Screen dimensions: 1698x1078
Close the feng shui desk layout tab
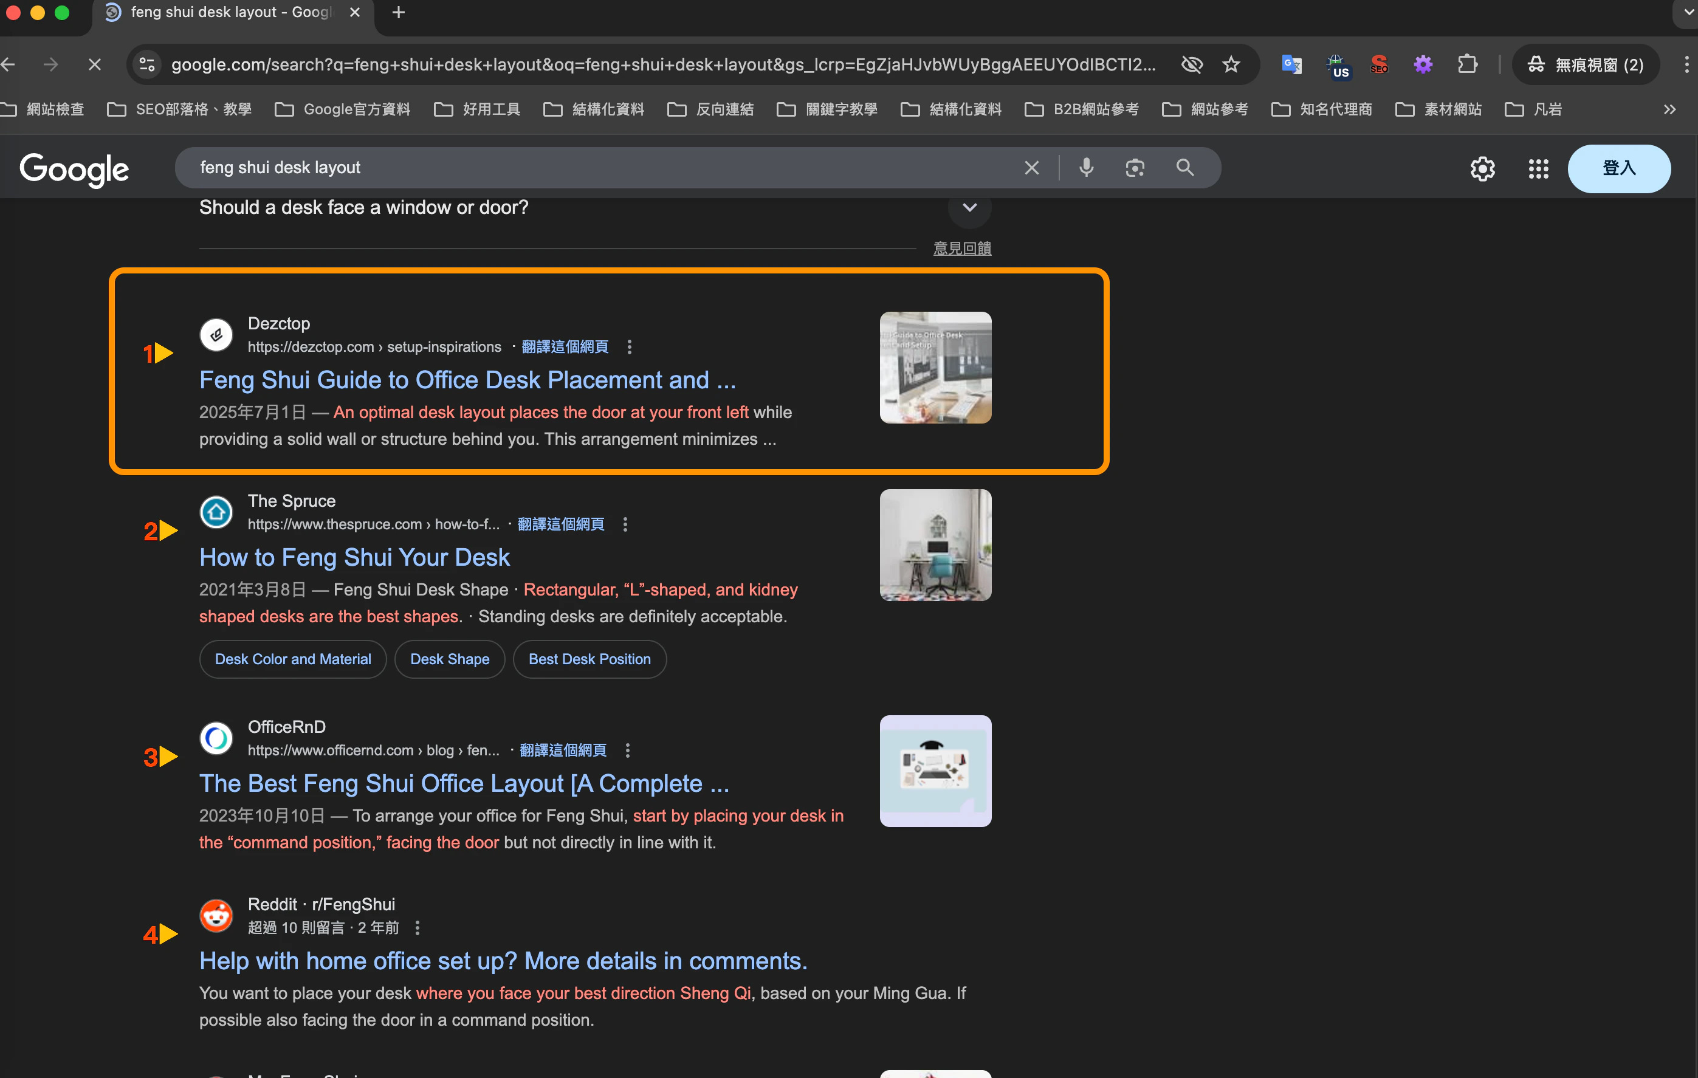[x=355, y=12]
